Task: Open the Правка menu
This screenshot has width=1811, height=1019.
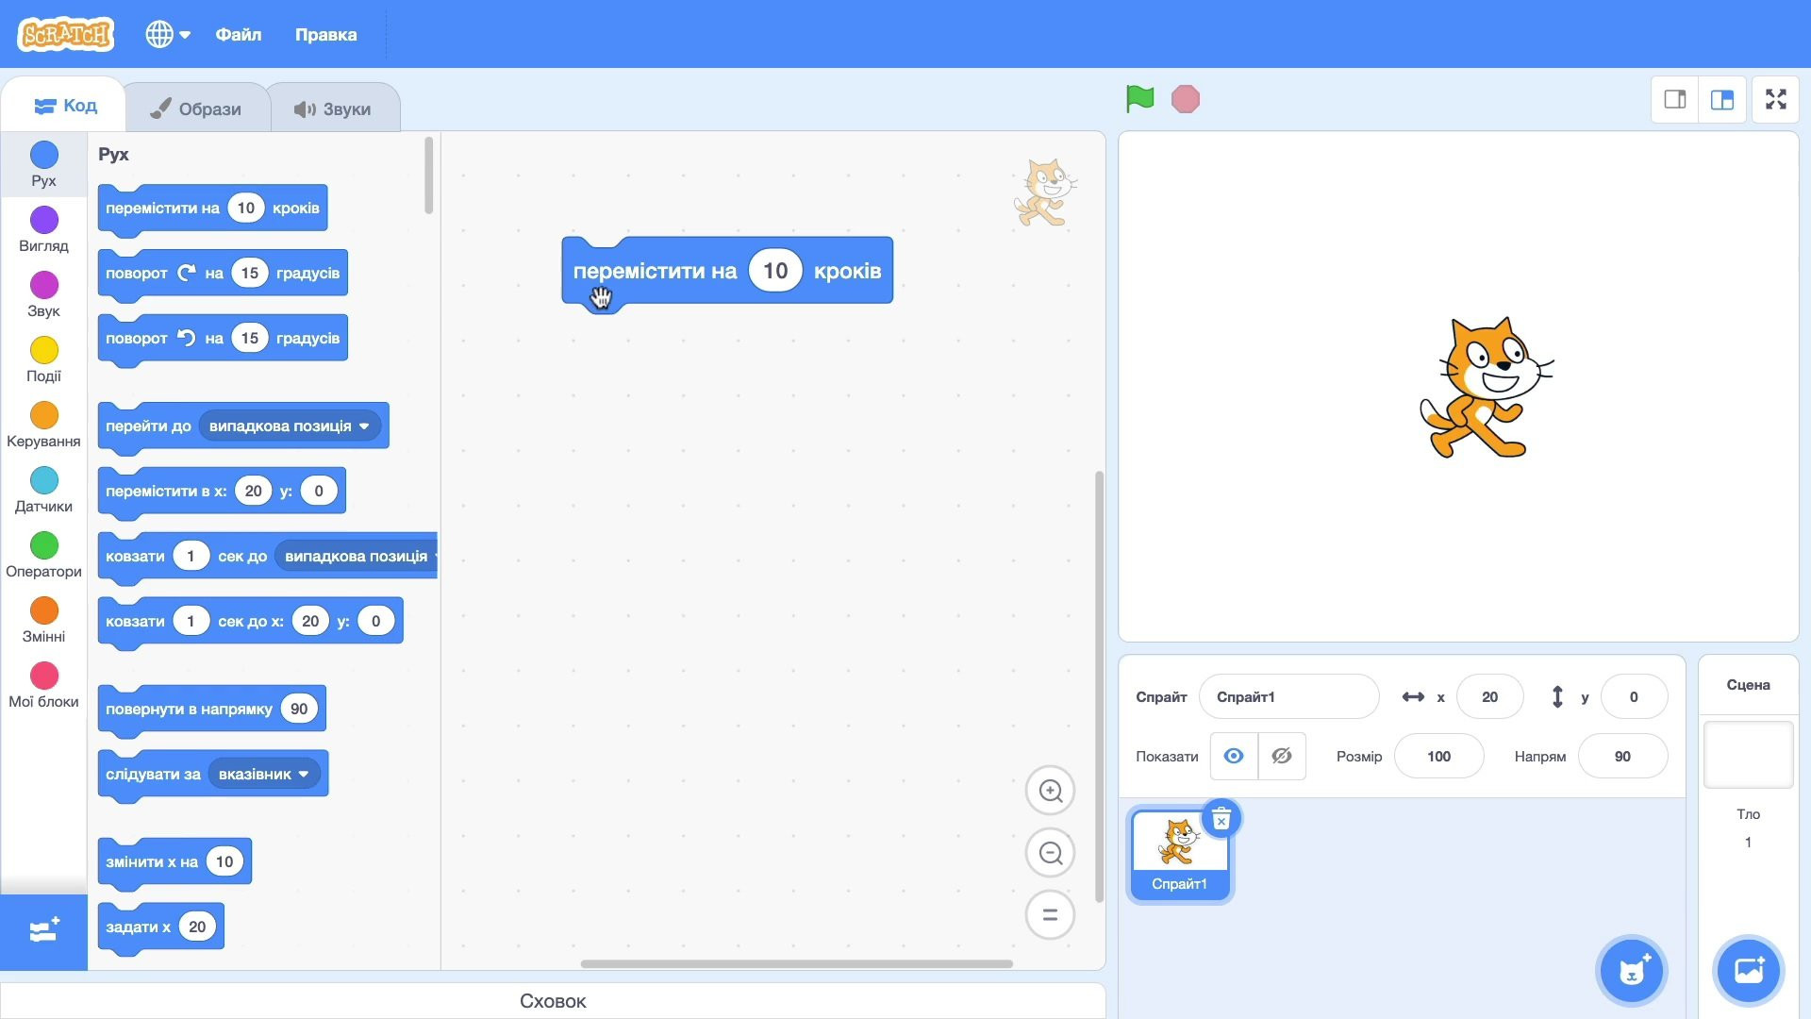Action: pos(325,34)
